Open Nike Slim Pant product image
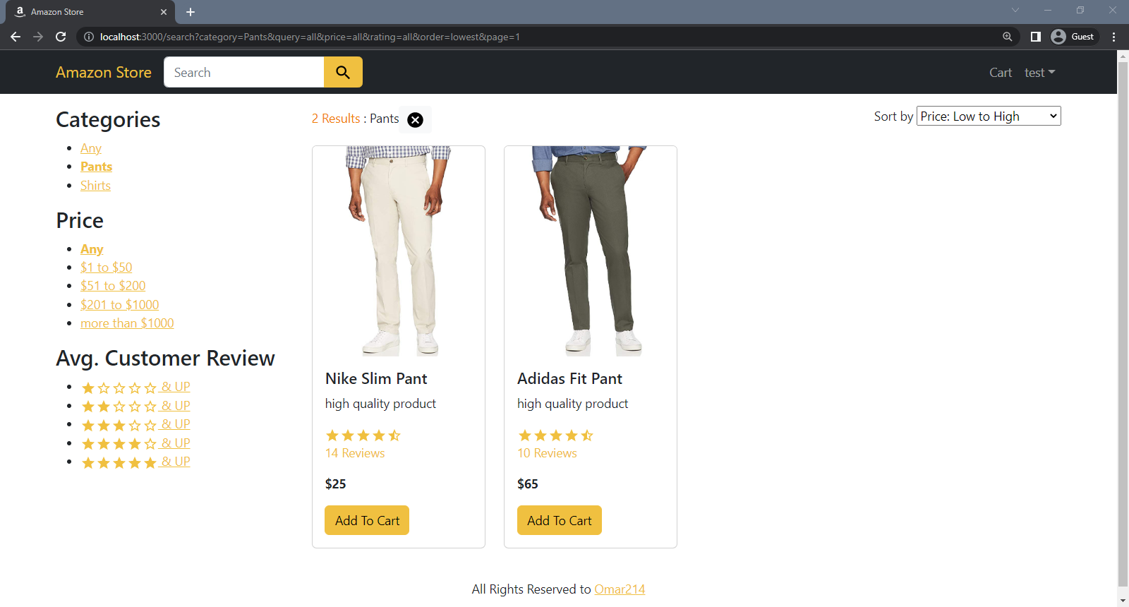This screenshot has height=607, width=1129. pos(399,251)
